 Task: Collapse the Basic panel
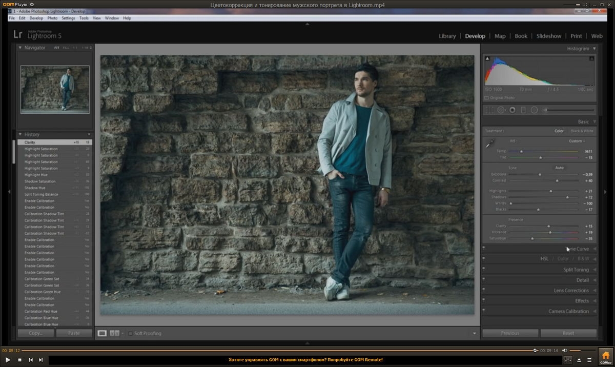coord(594,122)
